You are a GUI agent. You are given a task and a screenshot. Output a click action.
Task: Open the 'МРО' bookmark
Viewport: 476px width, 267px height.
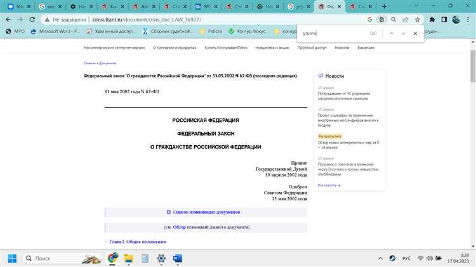(x=15, y=31)
